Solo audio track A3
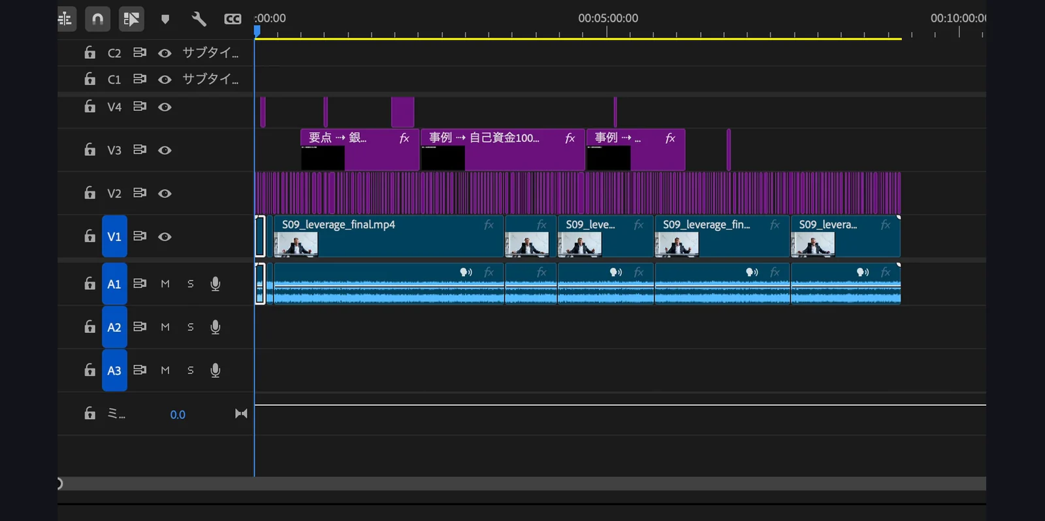Screen dimensions: 1045x521 point(191,370)
